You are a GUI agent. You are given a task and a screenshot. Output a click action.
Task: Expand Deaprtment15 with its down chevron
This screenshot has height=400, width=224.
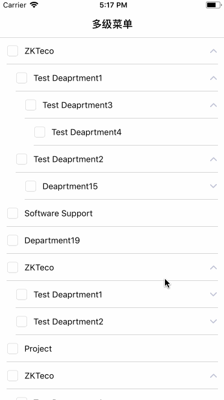point(213,186)
